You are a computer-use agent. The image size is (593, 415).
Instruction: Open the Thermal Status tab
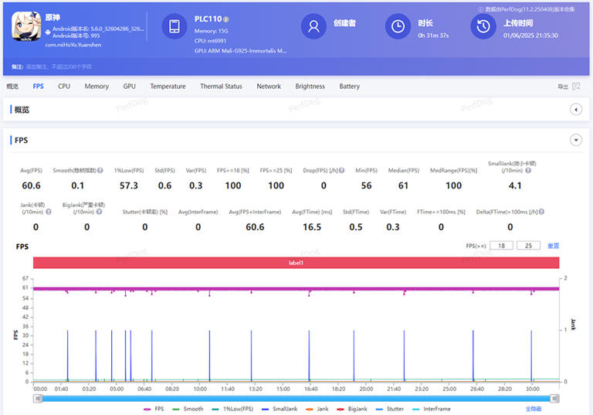click(x=222, y=87)
